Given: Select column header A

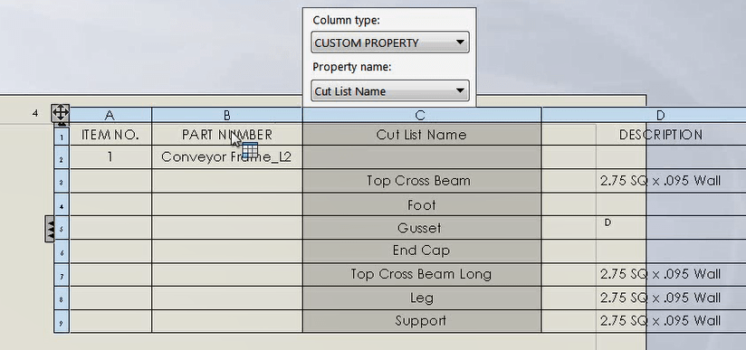Looking at the screenshot, I should 110,115.
